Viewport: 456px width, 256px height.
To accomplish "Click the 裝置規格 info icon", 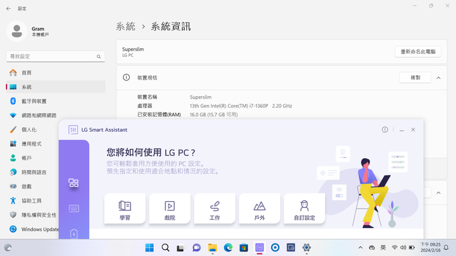I will click(126, 77).
